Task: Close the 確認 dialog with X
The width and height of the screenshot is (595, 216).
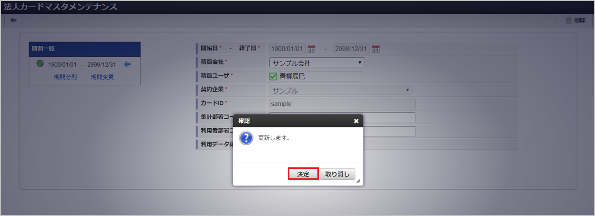Action: point(356,121)
